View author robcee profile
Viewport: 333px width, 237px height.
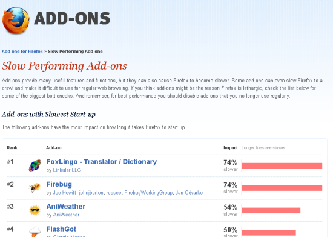point(114,193)
